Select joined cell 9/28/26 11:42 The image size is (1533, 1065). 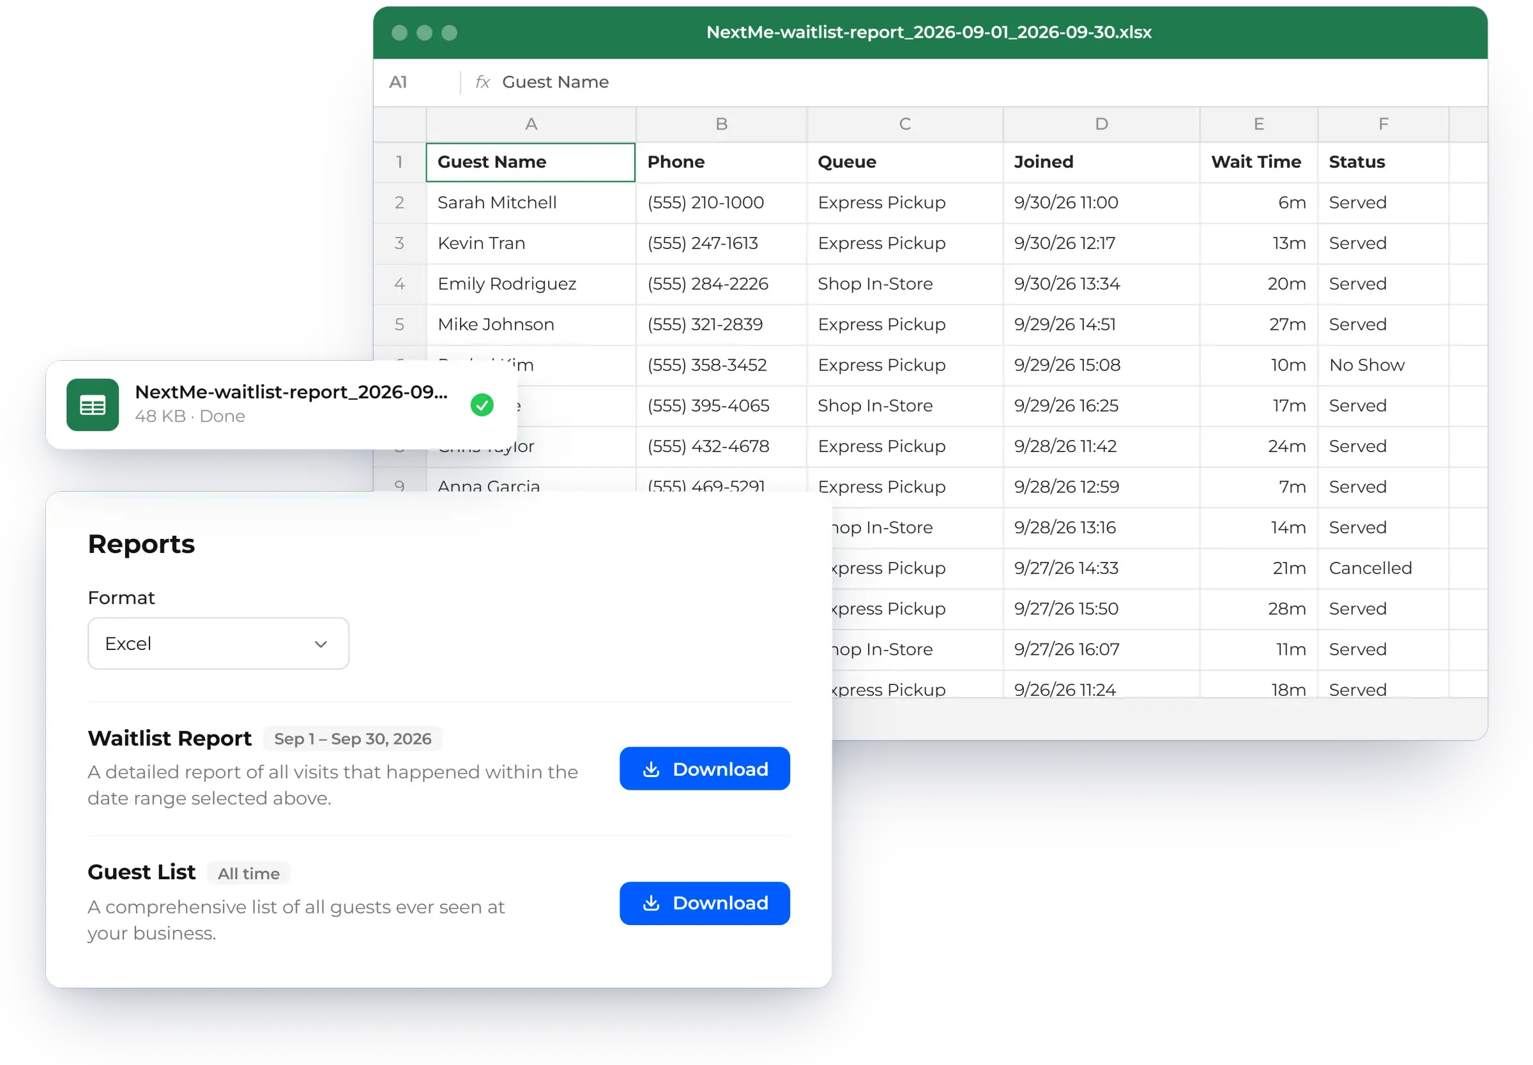click(1101, 446)
